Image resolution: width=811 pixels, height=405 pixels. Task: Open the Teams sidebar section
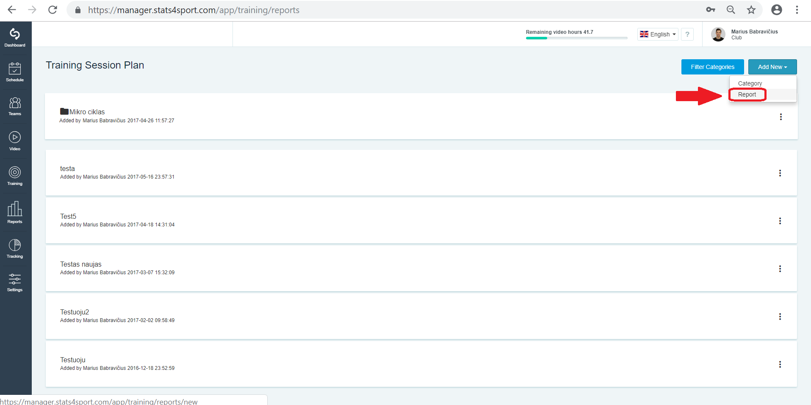15,106
